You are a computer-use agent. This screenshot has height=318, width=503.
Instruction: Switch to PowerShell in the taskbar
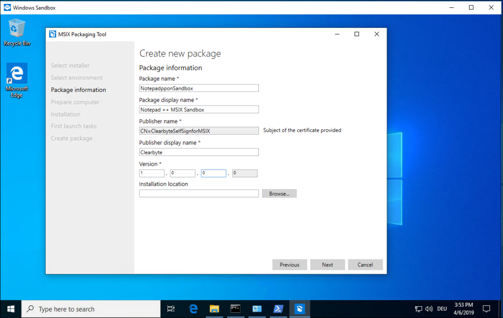point(278,309)
